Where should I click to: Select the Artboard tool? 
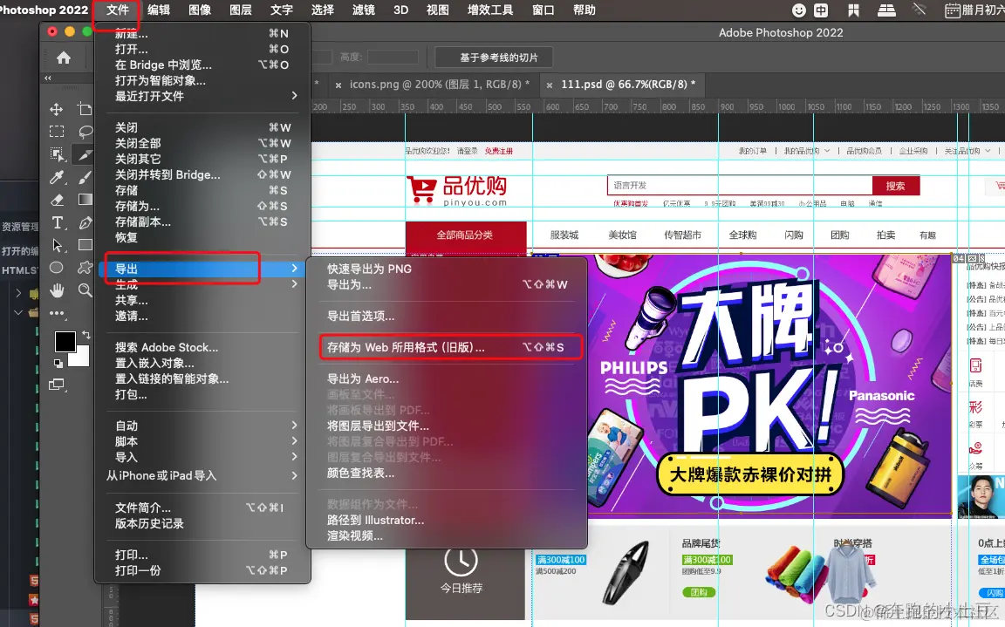click(85, 109)
